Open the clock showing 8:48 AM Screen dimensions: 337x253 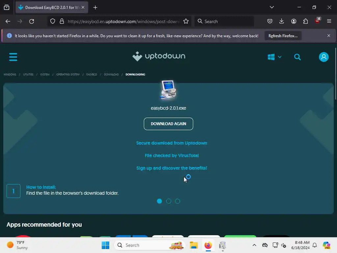(300, 245)
